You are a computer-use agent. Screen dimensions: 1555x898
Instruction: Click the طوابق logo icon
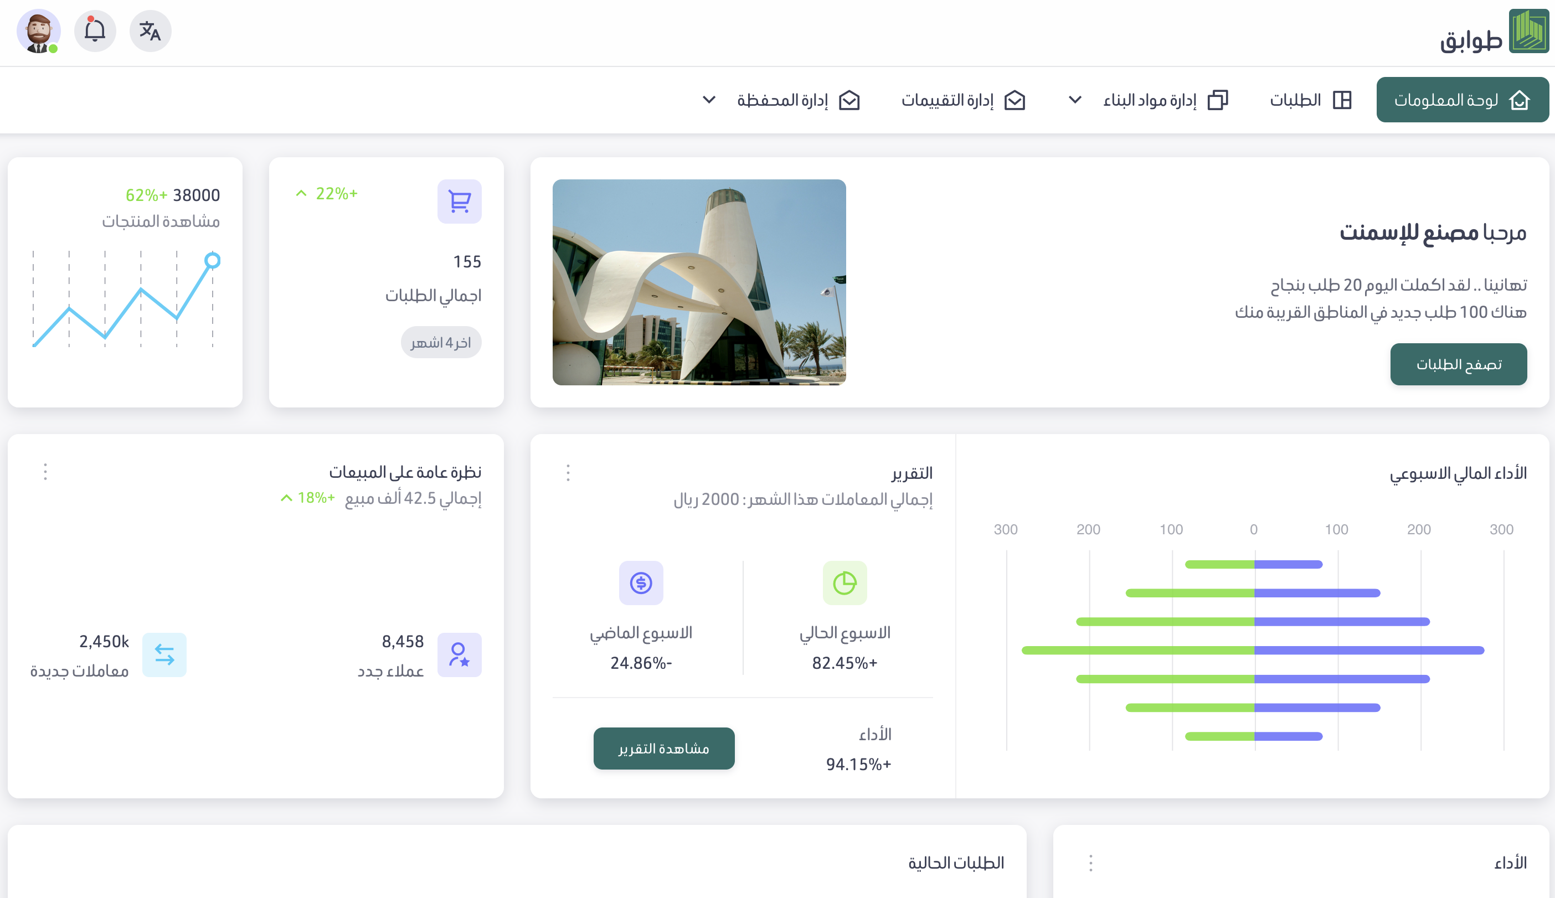coord(1528,31)
